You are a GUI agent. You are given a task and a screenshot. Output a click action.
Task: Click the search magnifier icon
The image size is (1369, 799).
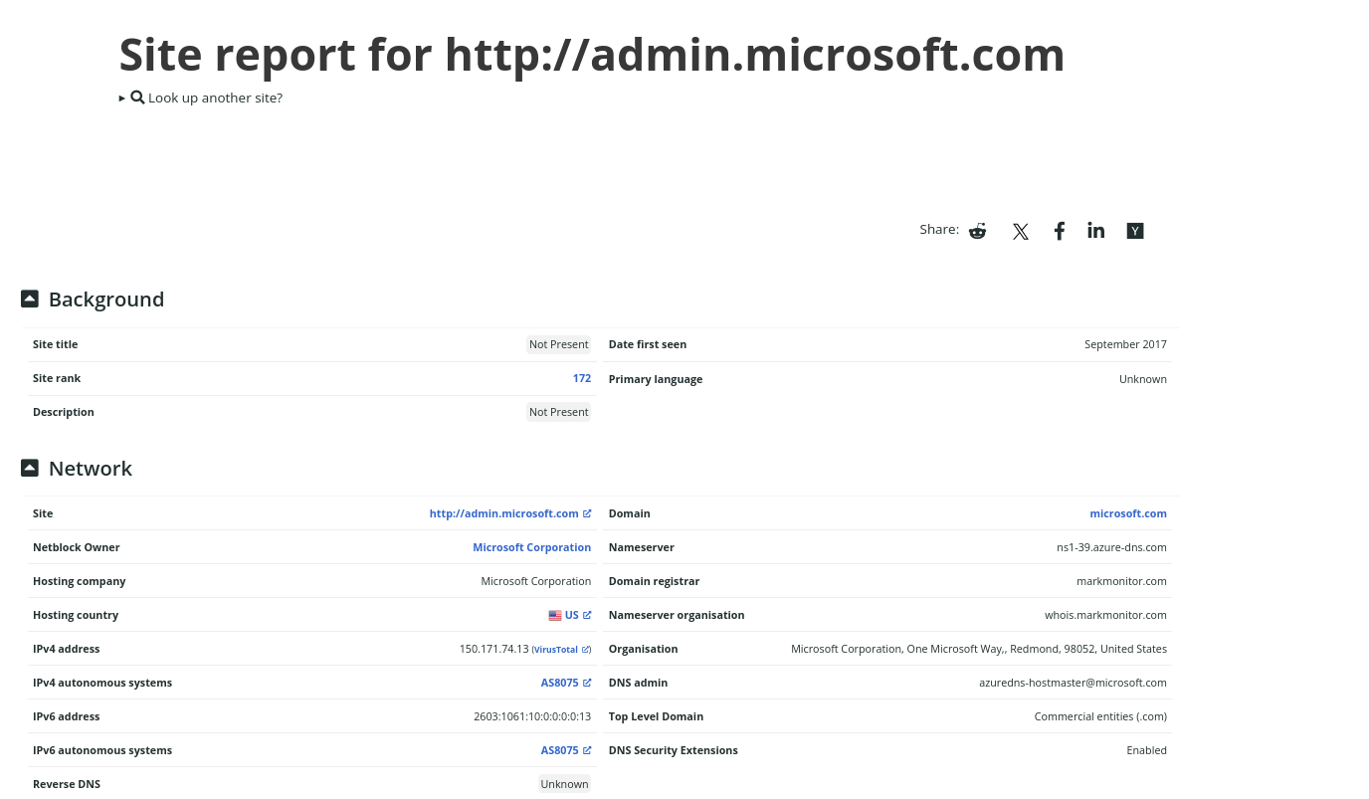click(x=137, y=98)
